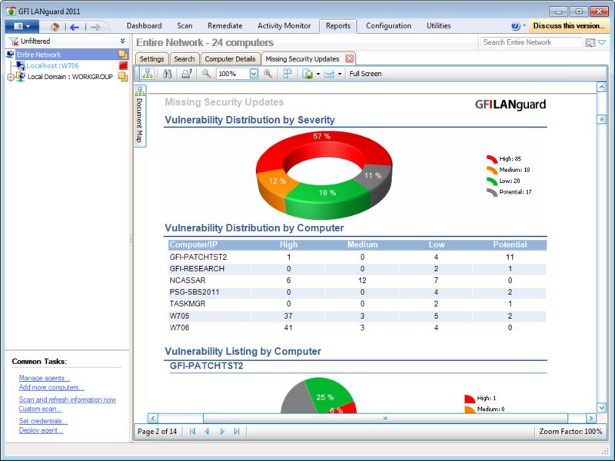
Task: Click the Discuss this version button
Action: 569,26
